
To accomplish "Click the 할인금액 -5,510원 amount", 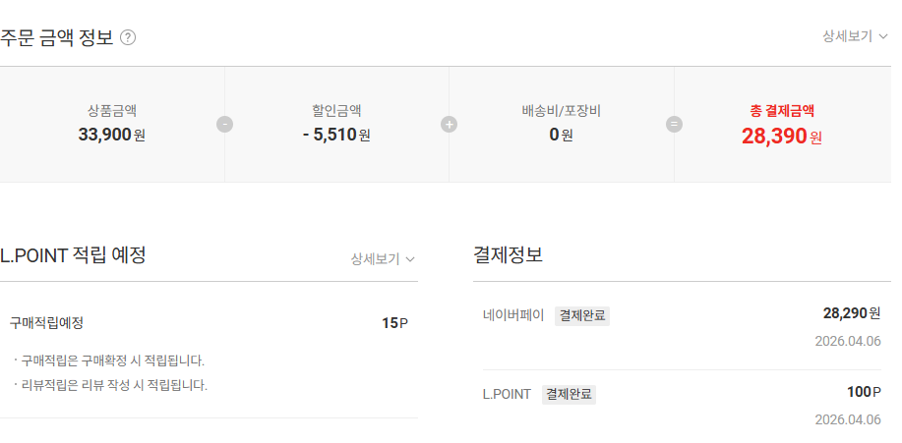I will pyautogui.click(x=336, y=135).
